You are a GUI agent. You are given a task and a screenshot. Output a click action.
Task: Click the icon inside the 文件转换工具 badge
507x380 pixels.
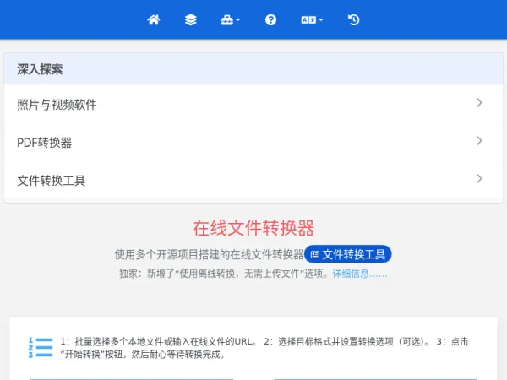point(315,255)
